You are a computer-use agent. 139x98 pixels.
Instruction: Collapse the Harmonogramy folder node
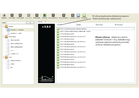point(4,37)
